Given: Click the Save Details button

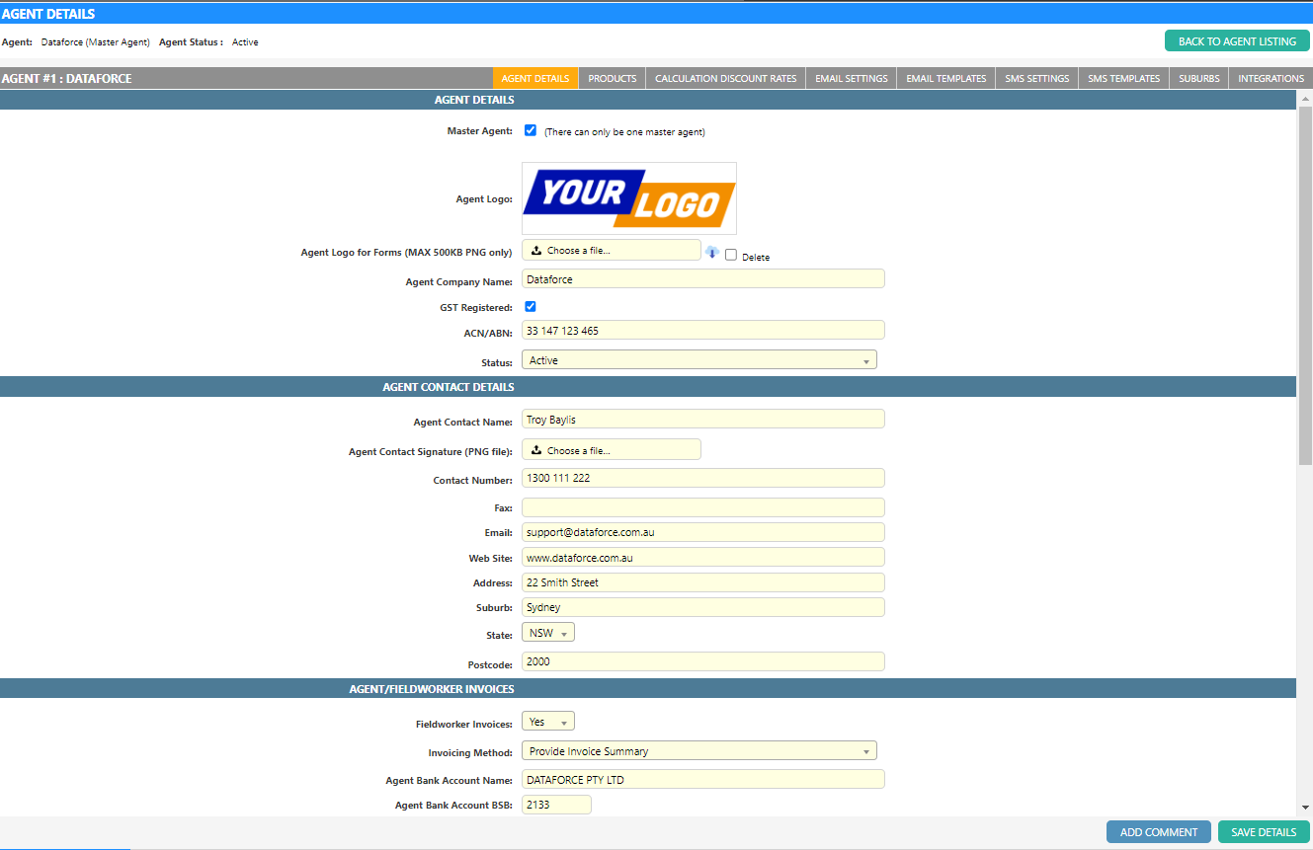Looking at the screenshot, I should tap(1263, 832).
